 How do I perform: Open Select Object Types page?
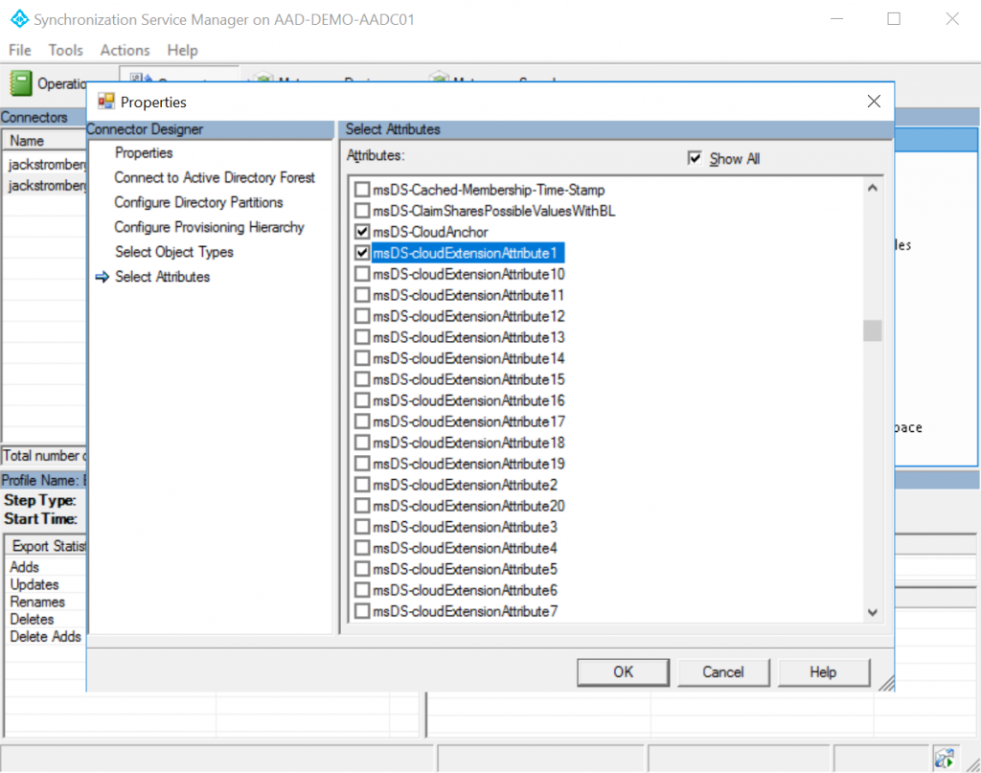174,252
